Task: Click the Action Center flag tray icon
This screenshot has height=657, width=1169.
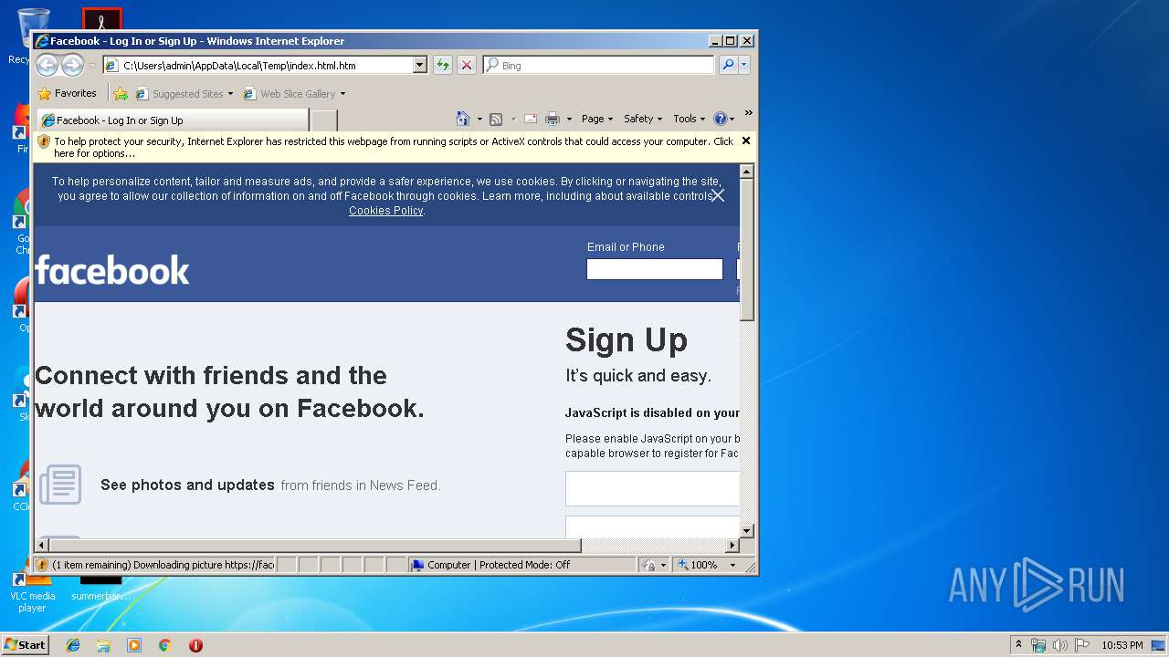Action: [1082, 645]
